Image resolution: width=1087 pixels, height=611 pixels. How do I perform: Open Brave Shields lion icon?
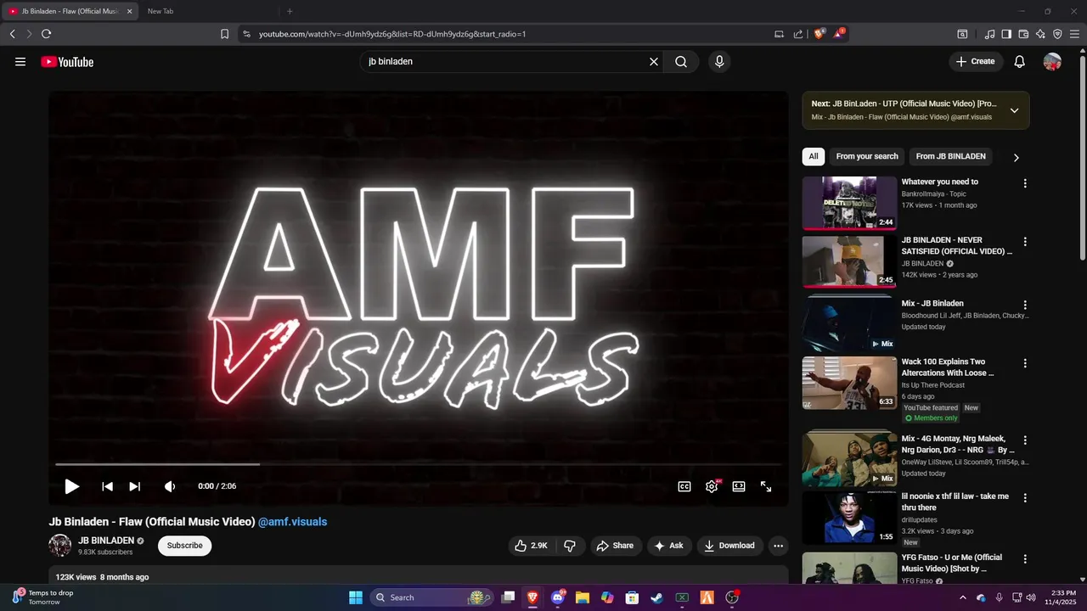pos(819,34)
